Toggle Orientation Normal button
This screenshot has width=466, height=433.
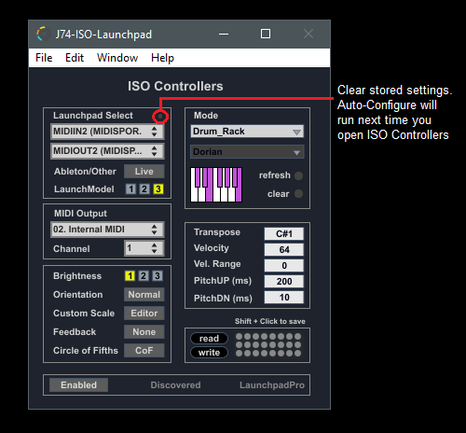point(144,295)
